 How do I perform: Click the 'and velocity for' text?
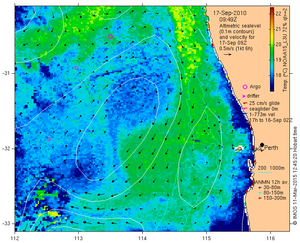(x=237, y=37)
